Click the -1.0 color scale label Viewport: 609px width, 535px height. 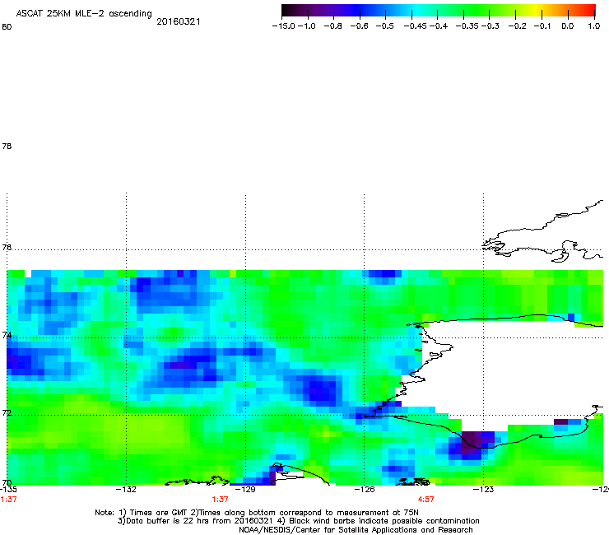coord(307,26)
